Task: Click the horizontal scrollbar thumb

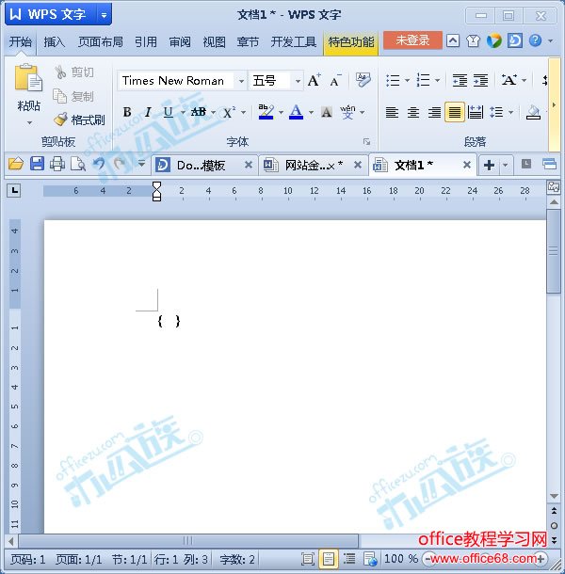Action: click(187, 541)
